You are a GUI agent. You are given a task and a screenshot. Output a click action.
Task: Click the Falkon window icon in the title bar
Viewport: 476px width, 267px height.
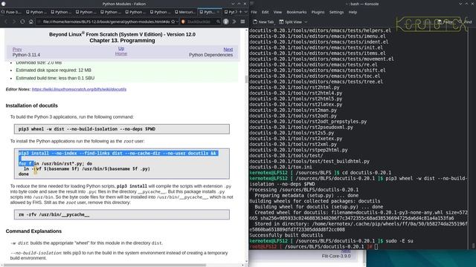coord(3,4)
